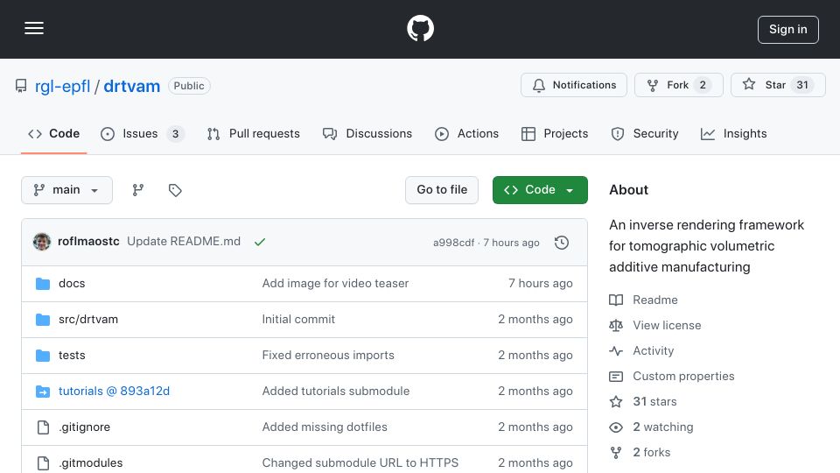Image resolution: width=840 pixels, height=473 pixels.
Task: Select the Code tab
Action: [53, 133]
